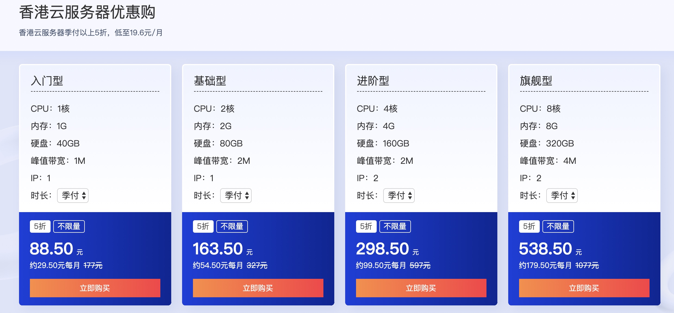Click the 旗舰型 立即购买 button
The image size is (674, 313).
[x=584, y=288]
